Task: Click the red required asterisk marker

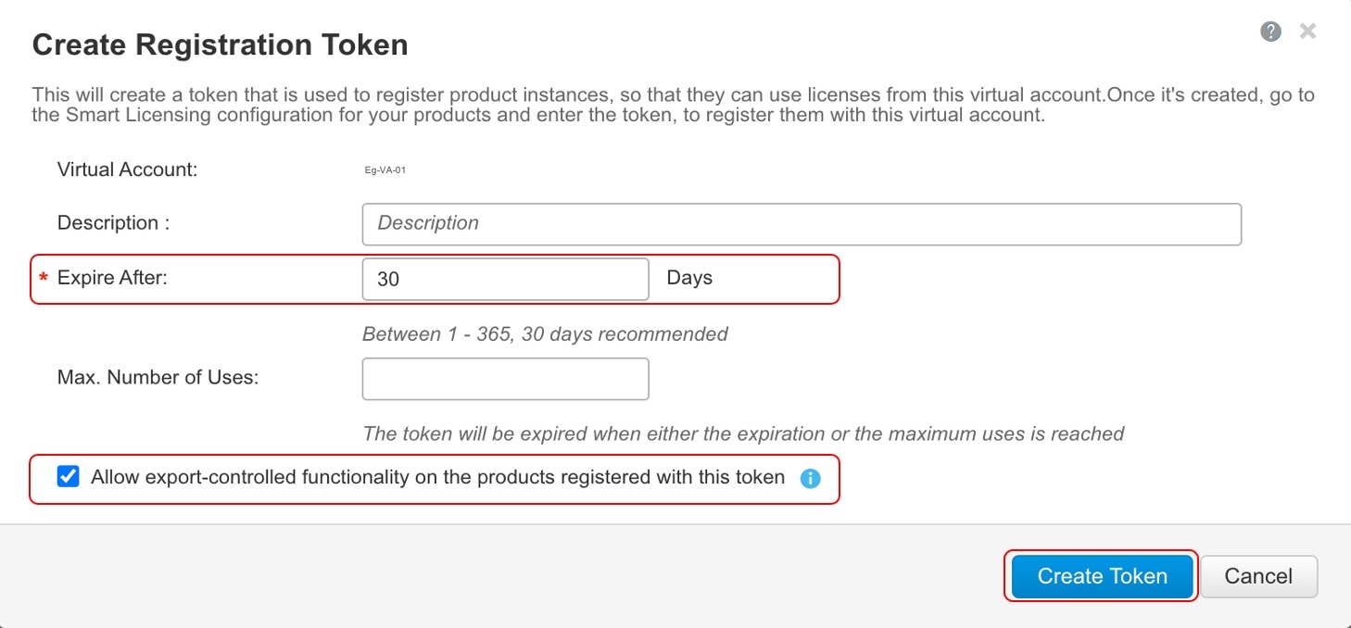Action: click(43, 279)
